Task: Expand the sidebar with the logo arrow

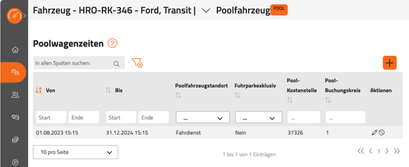Action: [24, 16]
